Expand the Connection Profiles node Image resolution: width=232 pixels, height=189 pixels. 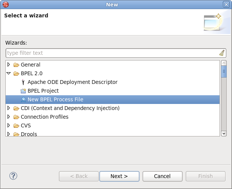[x=9, y=117]
